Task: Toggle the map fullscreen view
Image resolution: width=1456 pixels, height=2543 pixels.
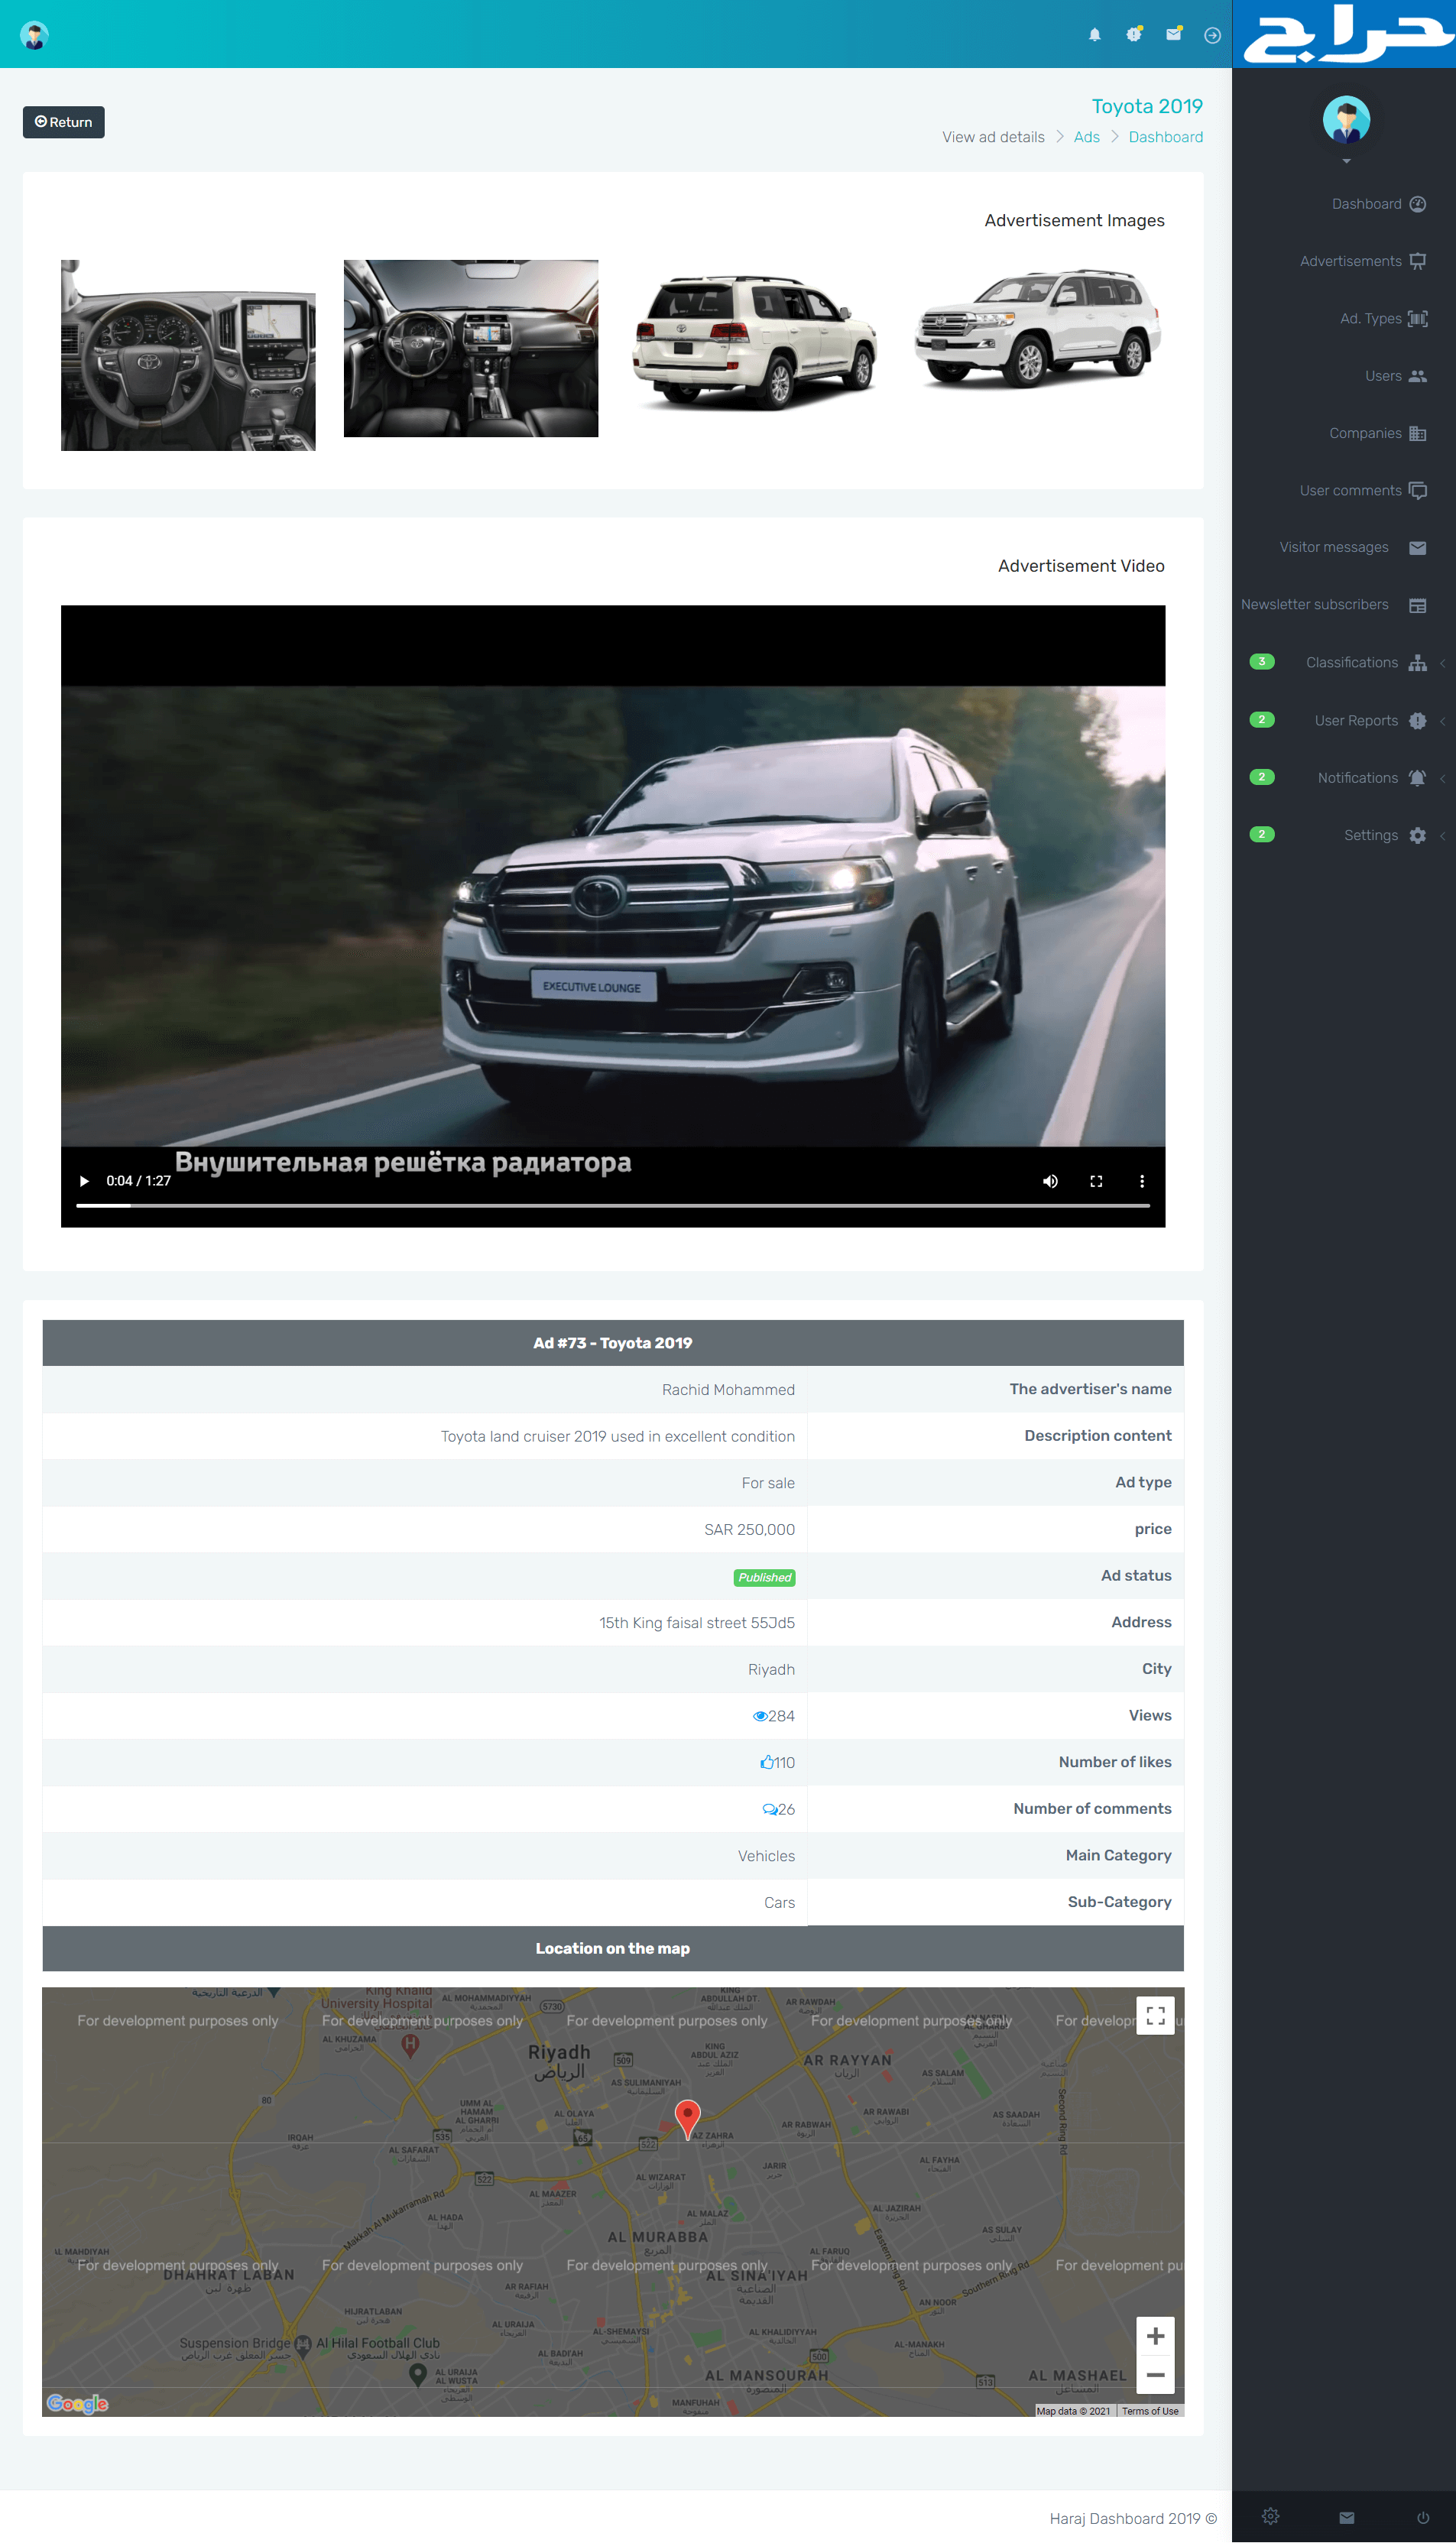Action: point(1155,2015)
